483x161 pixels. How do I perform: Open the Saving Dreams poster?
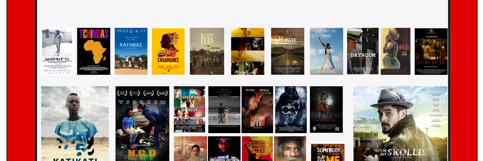point(431,51)
